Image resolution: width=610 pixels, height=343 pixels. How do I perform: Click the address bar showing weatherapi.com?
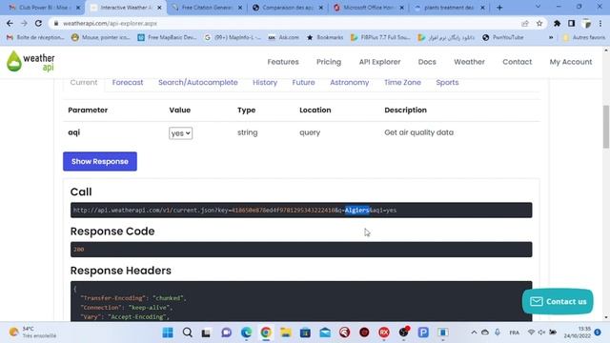288,23
